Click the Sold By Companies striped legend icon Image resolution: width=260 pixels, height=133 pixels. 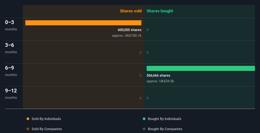click(28, 129)
